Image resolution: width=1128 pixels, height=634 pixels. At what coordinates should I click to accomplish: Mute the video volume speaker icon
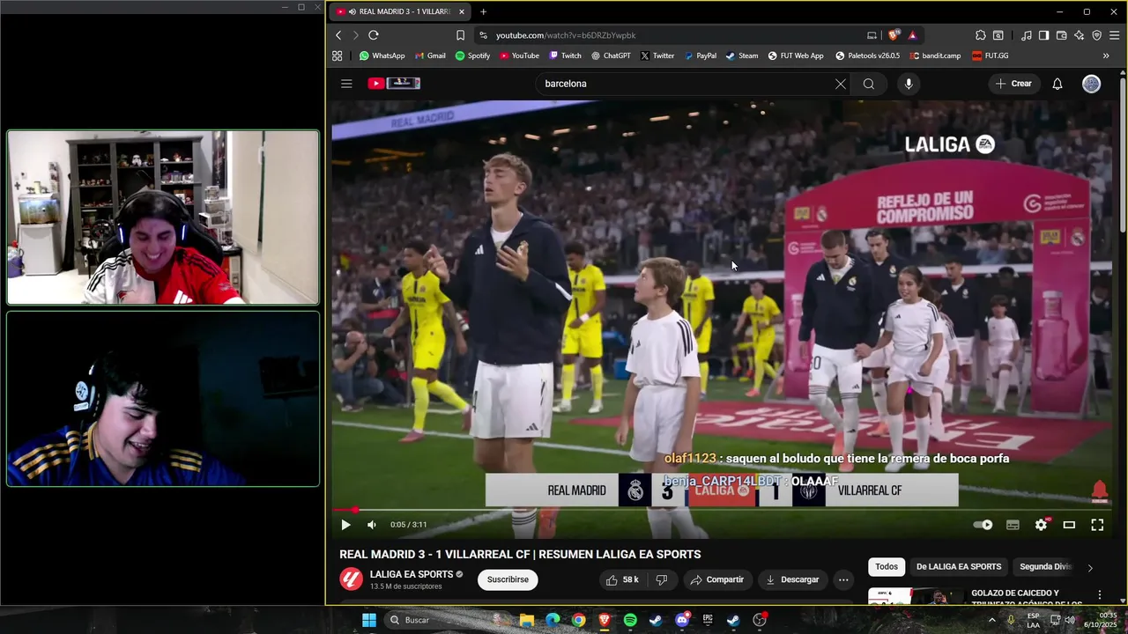pyautogui.click(x=372, y=525)
